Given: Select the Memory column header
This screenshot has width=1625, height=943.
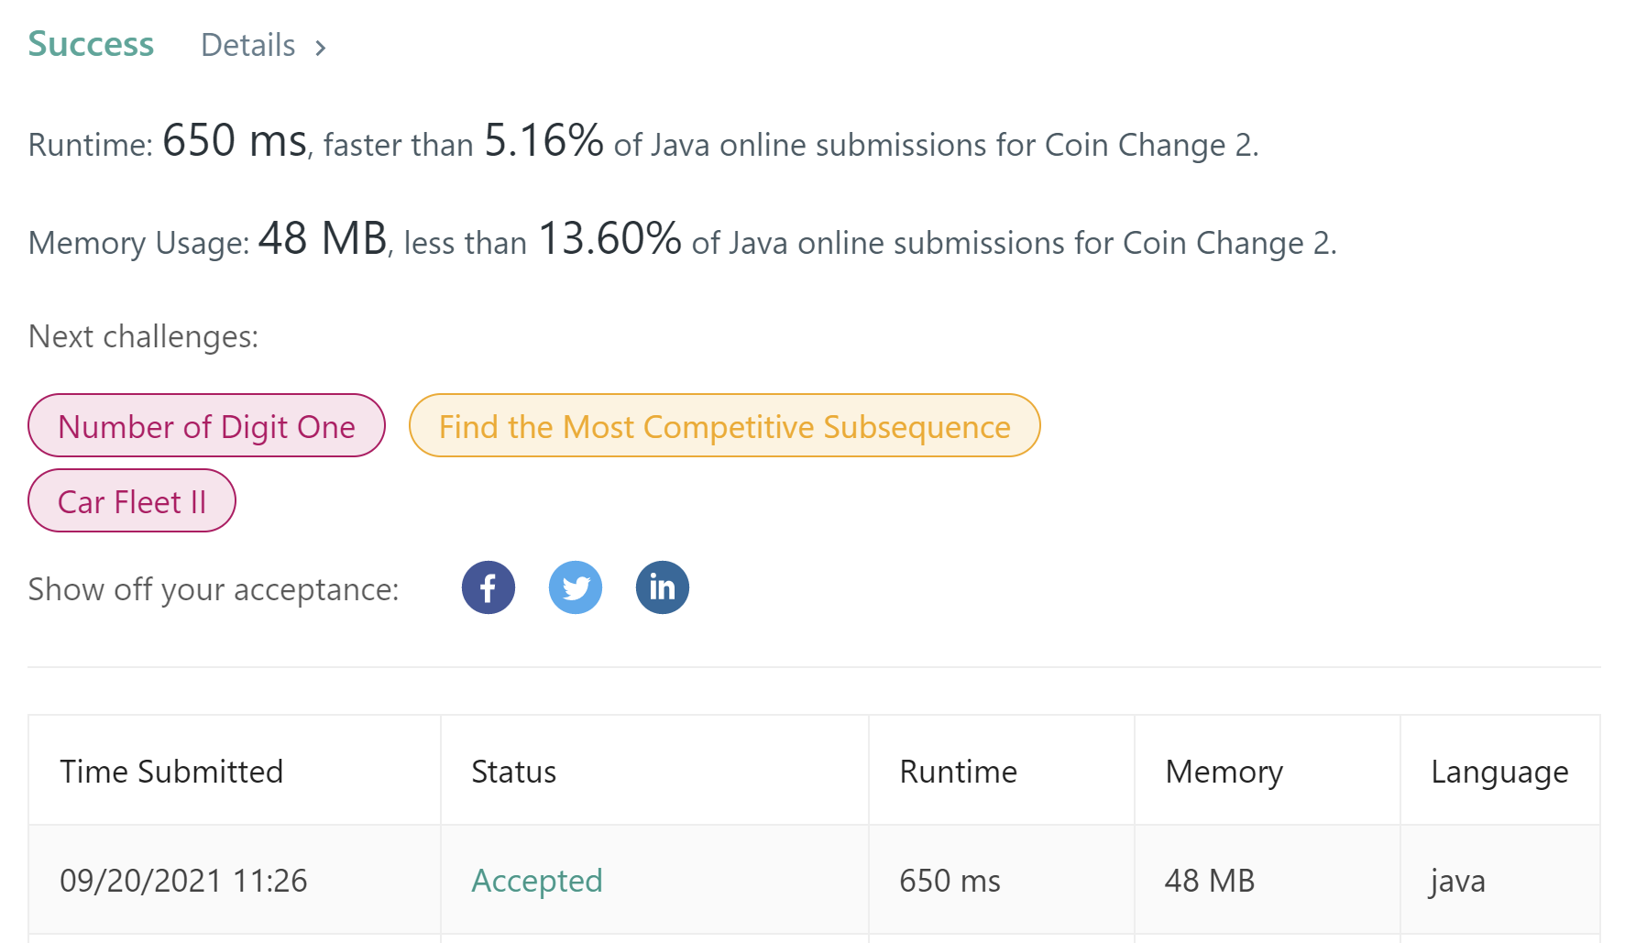Looking at the screenshot, I should coord(1224,772).
